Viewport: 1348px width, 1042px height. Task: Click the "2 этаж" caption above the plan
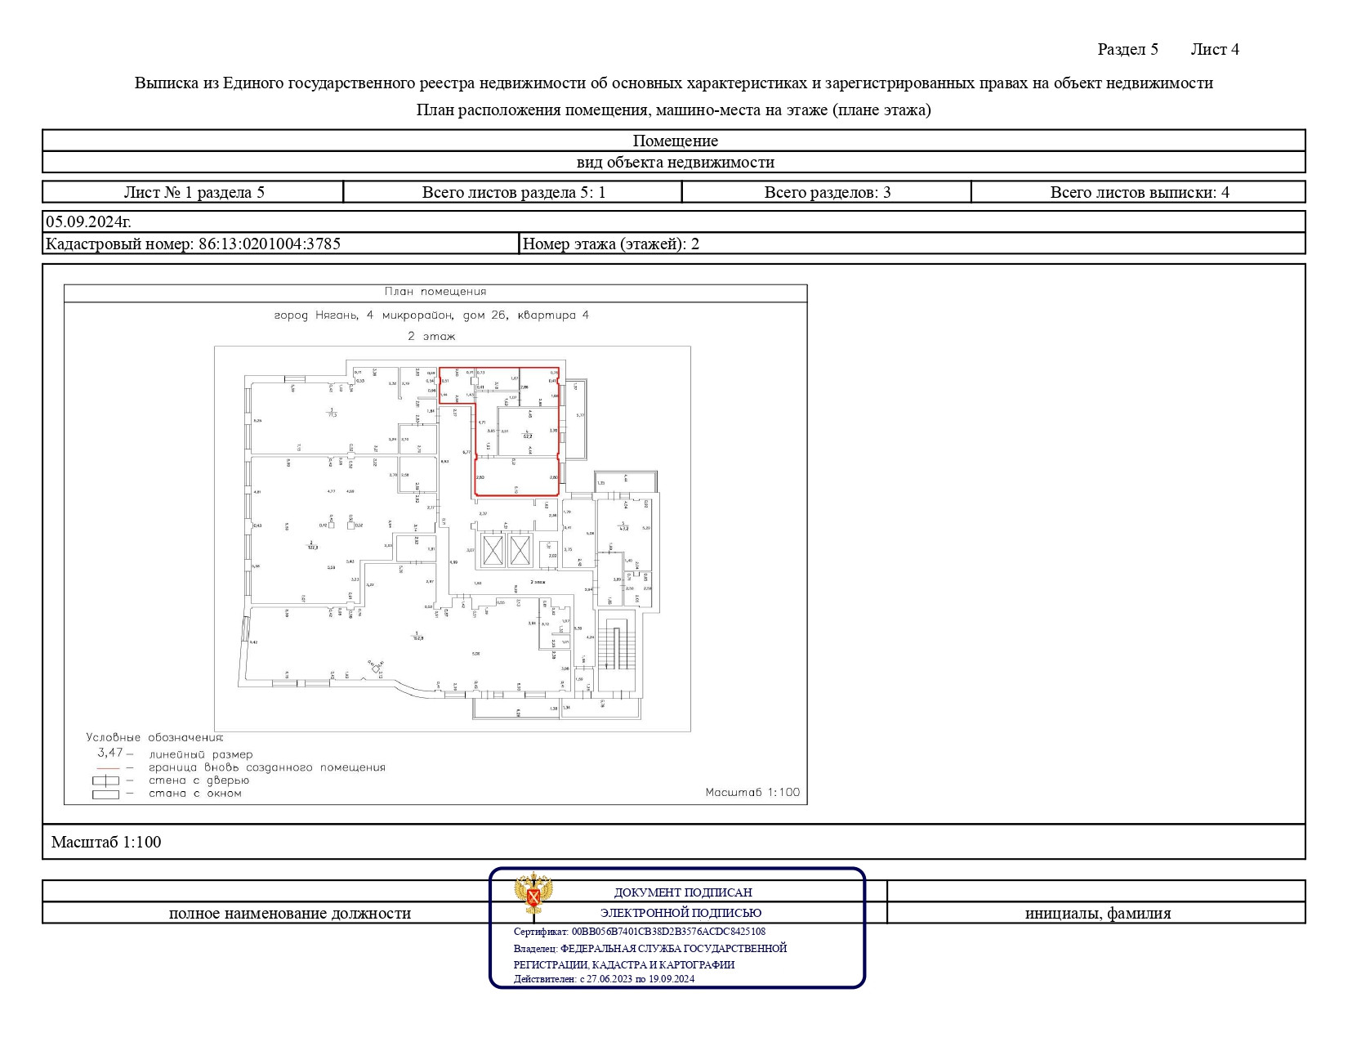[x=431, y=336]
